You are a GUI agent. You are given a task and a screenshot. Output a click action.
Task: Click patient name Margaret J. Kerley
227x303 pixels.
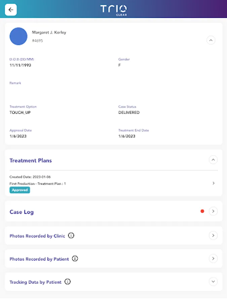point(49,33)
